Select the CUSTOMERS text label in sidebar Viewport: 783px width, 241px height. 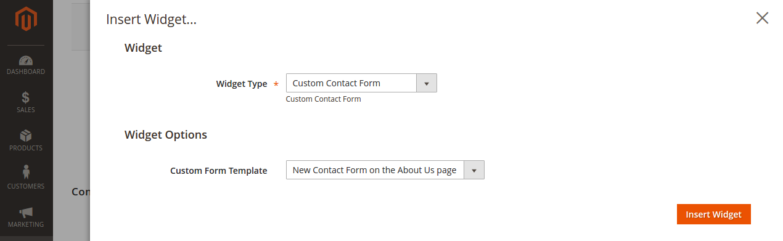coord(26,186)
